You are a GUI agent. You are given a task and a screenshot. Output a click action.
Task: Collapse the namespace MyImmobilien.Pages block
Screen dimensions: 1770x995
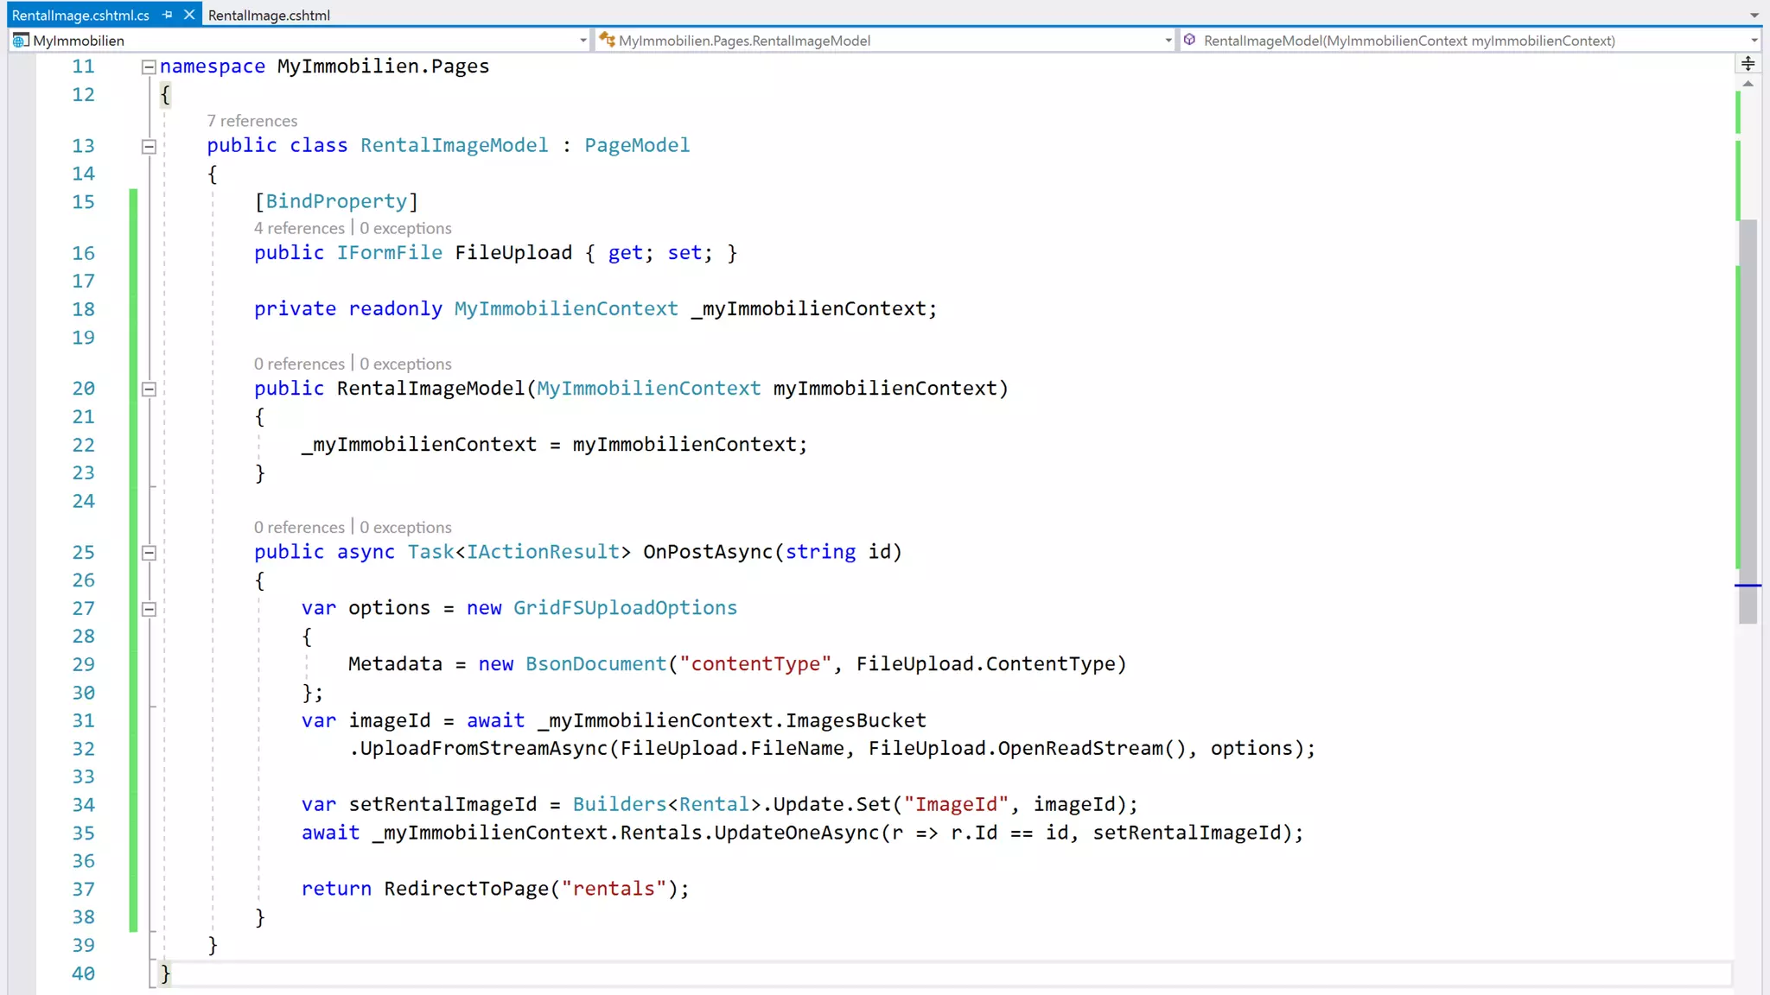(149, 67)
